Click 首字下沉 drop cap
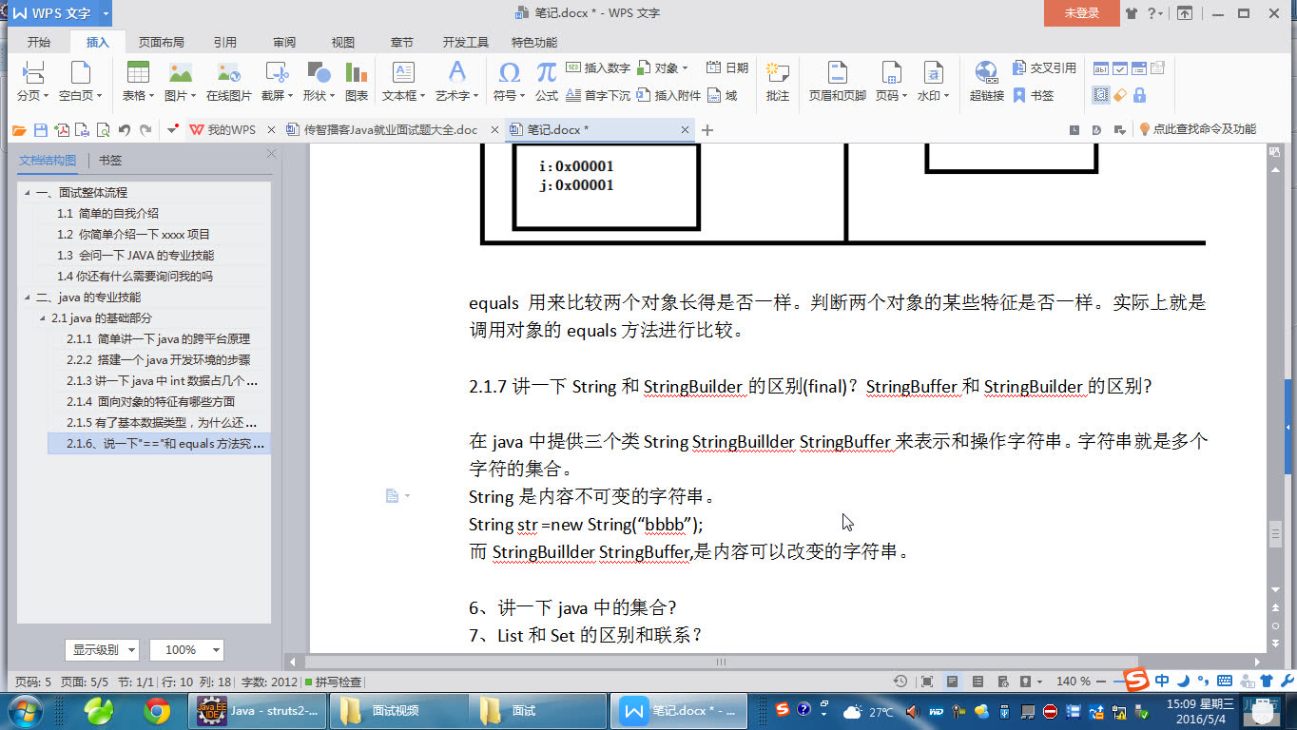The image size is (1297, 730). (x=598, y=95)
